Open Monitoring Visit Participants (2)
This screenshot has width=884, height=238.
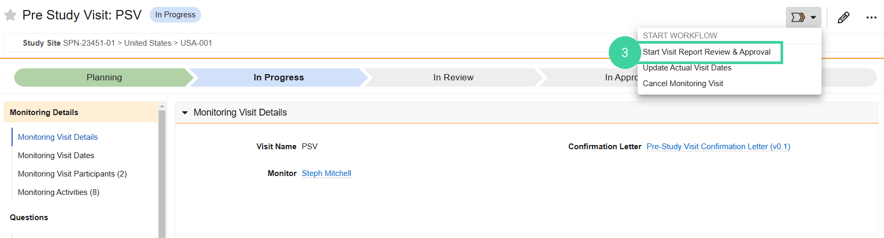[72, 174]
